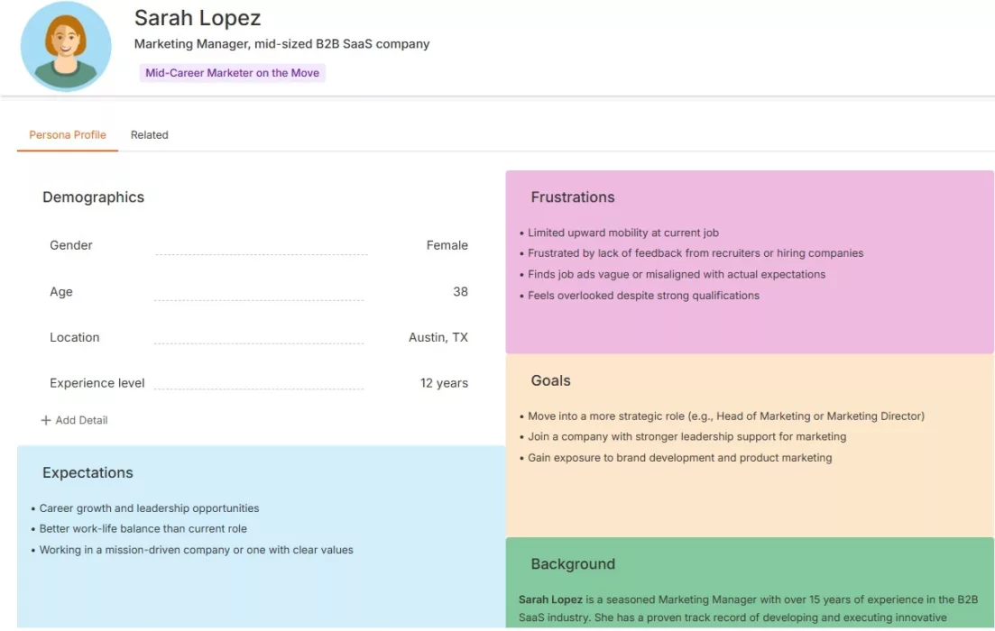The image size is (995, 631).
Task: Click the Background section heading
Action: 572,564
